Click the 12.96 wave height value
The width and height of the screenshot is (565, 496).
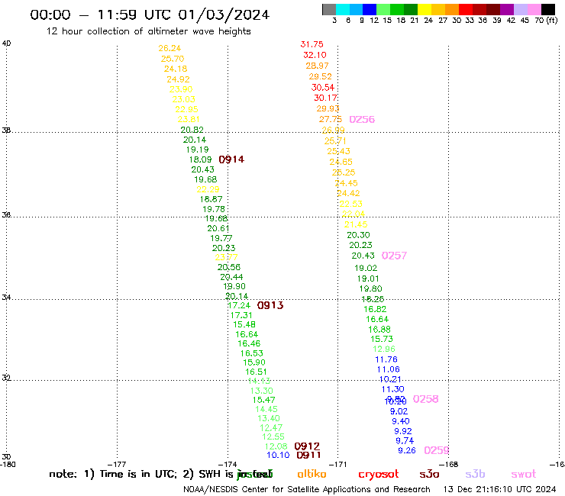click(x=384, y=349)
